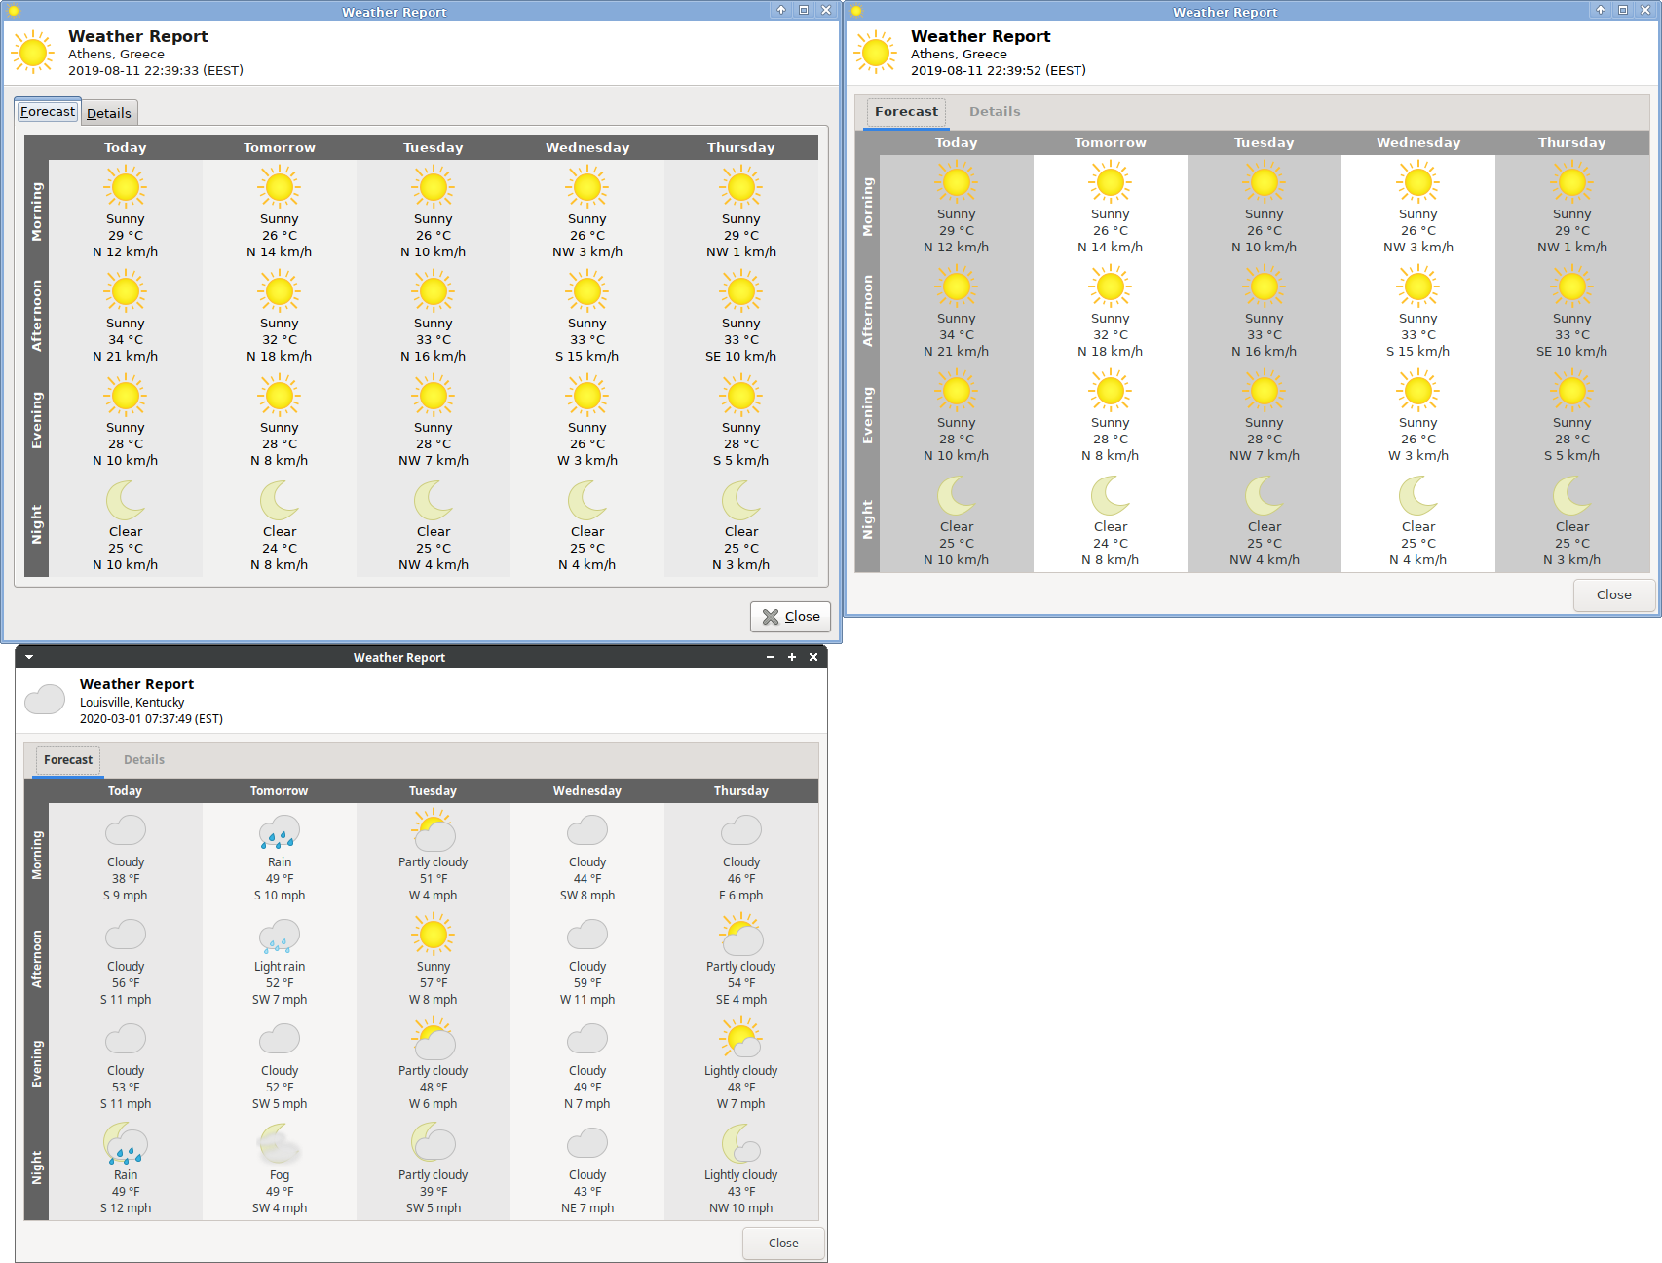
Task: Open the window menu arrow on the Louisville title bar
Action: (29, 657)
